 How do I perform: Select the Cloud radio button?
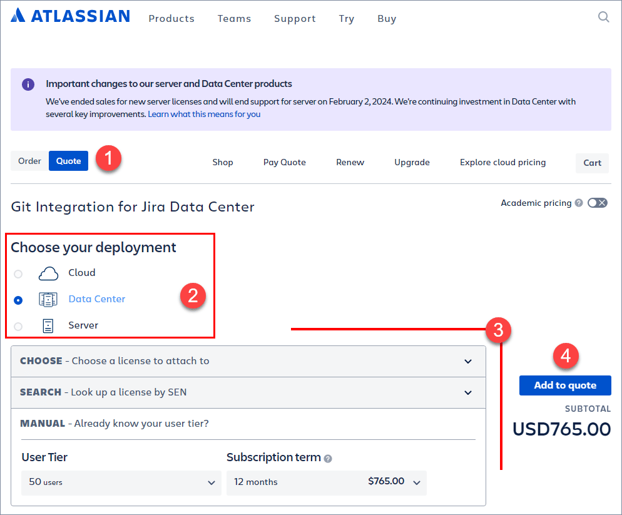point(18,273)
